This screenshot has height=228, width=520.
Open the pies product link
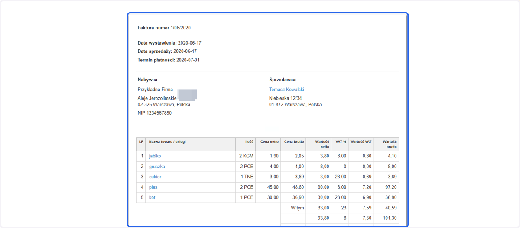(x=153, y=187)
